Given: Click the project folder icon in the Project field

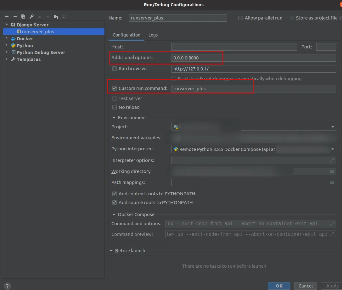Looking at the screenshot, I should pyautogui.click(x=176, y=127).
